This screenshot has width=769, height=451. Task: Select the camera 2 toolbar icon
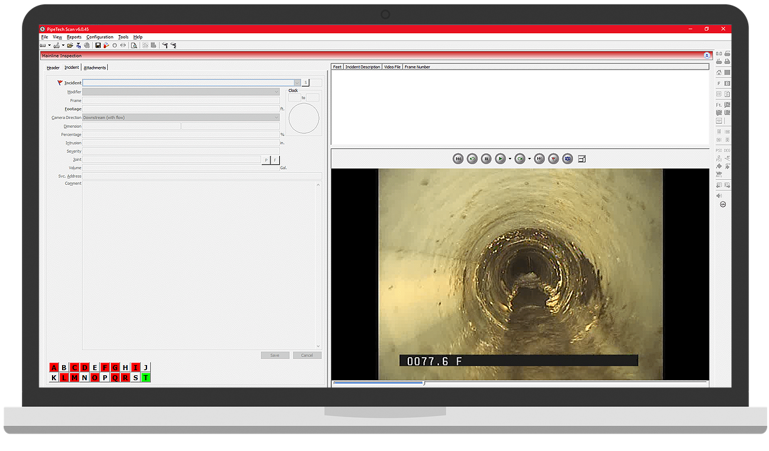173,45
